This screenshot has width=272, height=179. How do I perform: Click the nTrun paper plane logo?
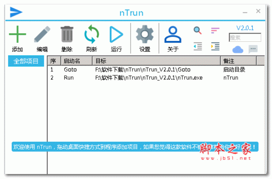pyautogui.click(x=16, y=12)
